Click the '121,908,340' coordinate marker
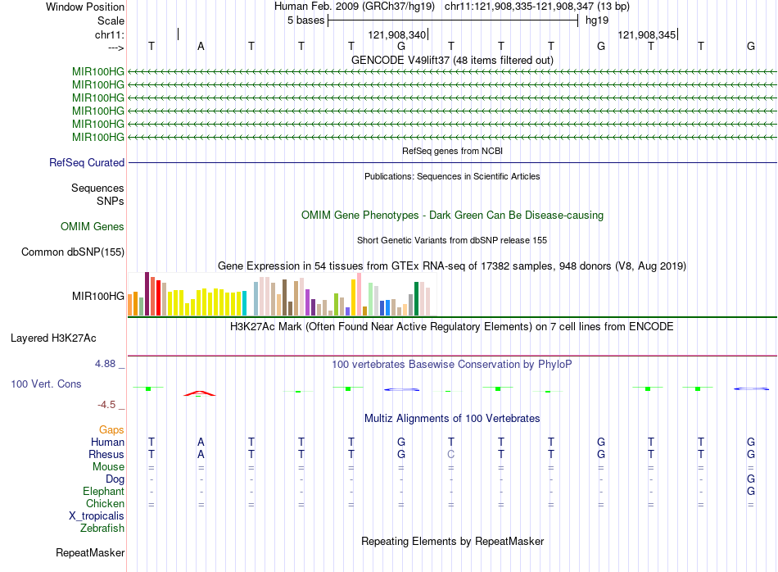This screenshot has height=572, width=778. click(397, 34)
